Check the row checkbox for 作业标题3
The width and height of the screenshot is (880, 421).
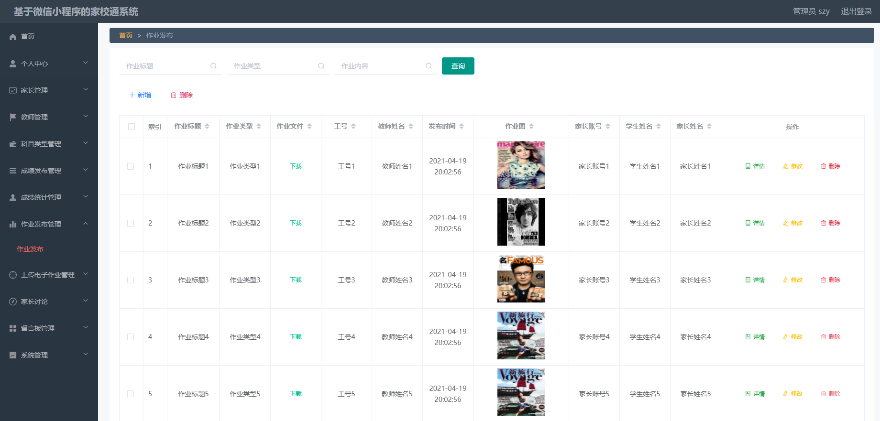131,280
